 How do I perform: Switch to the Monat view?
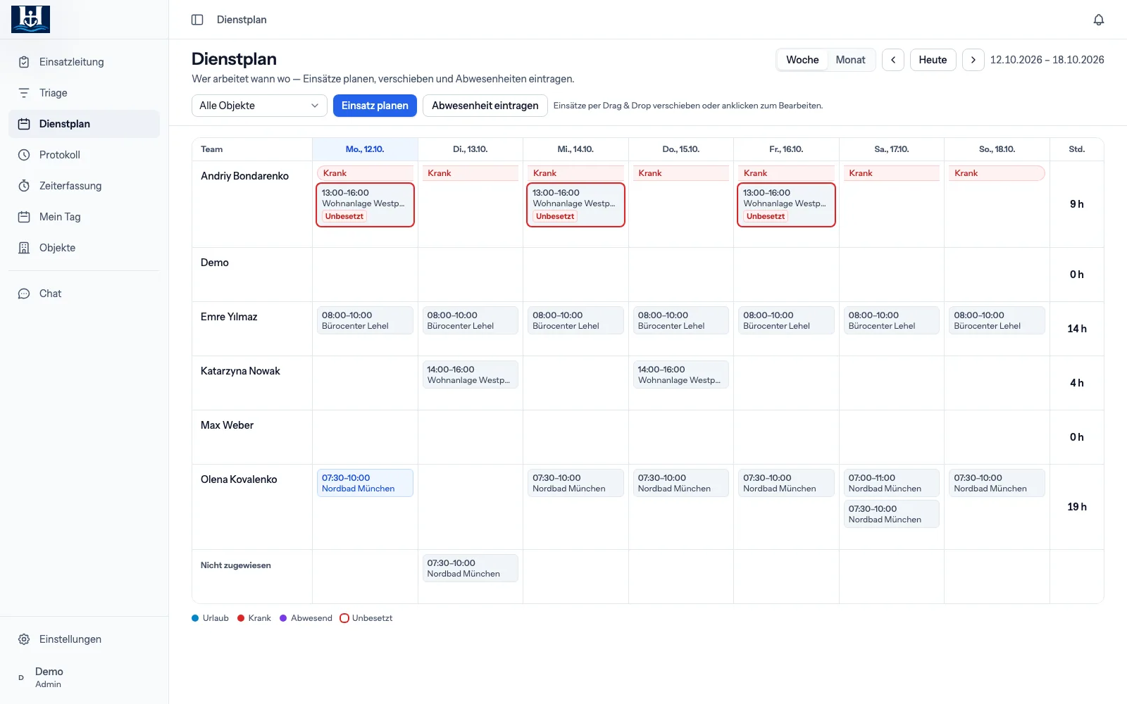(x=850, y=60)
